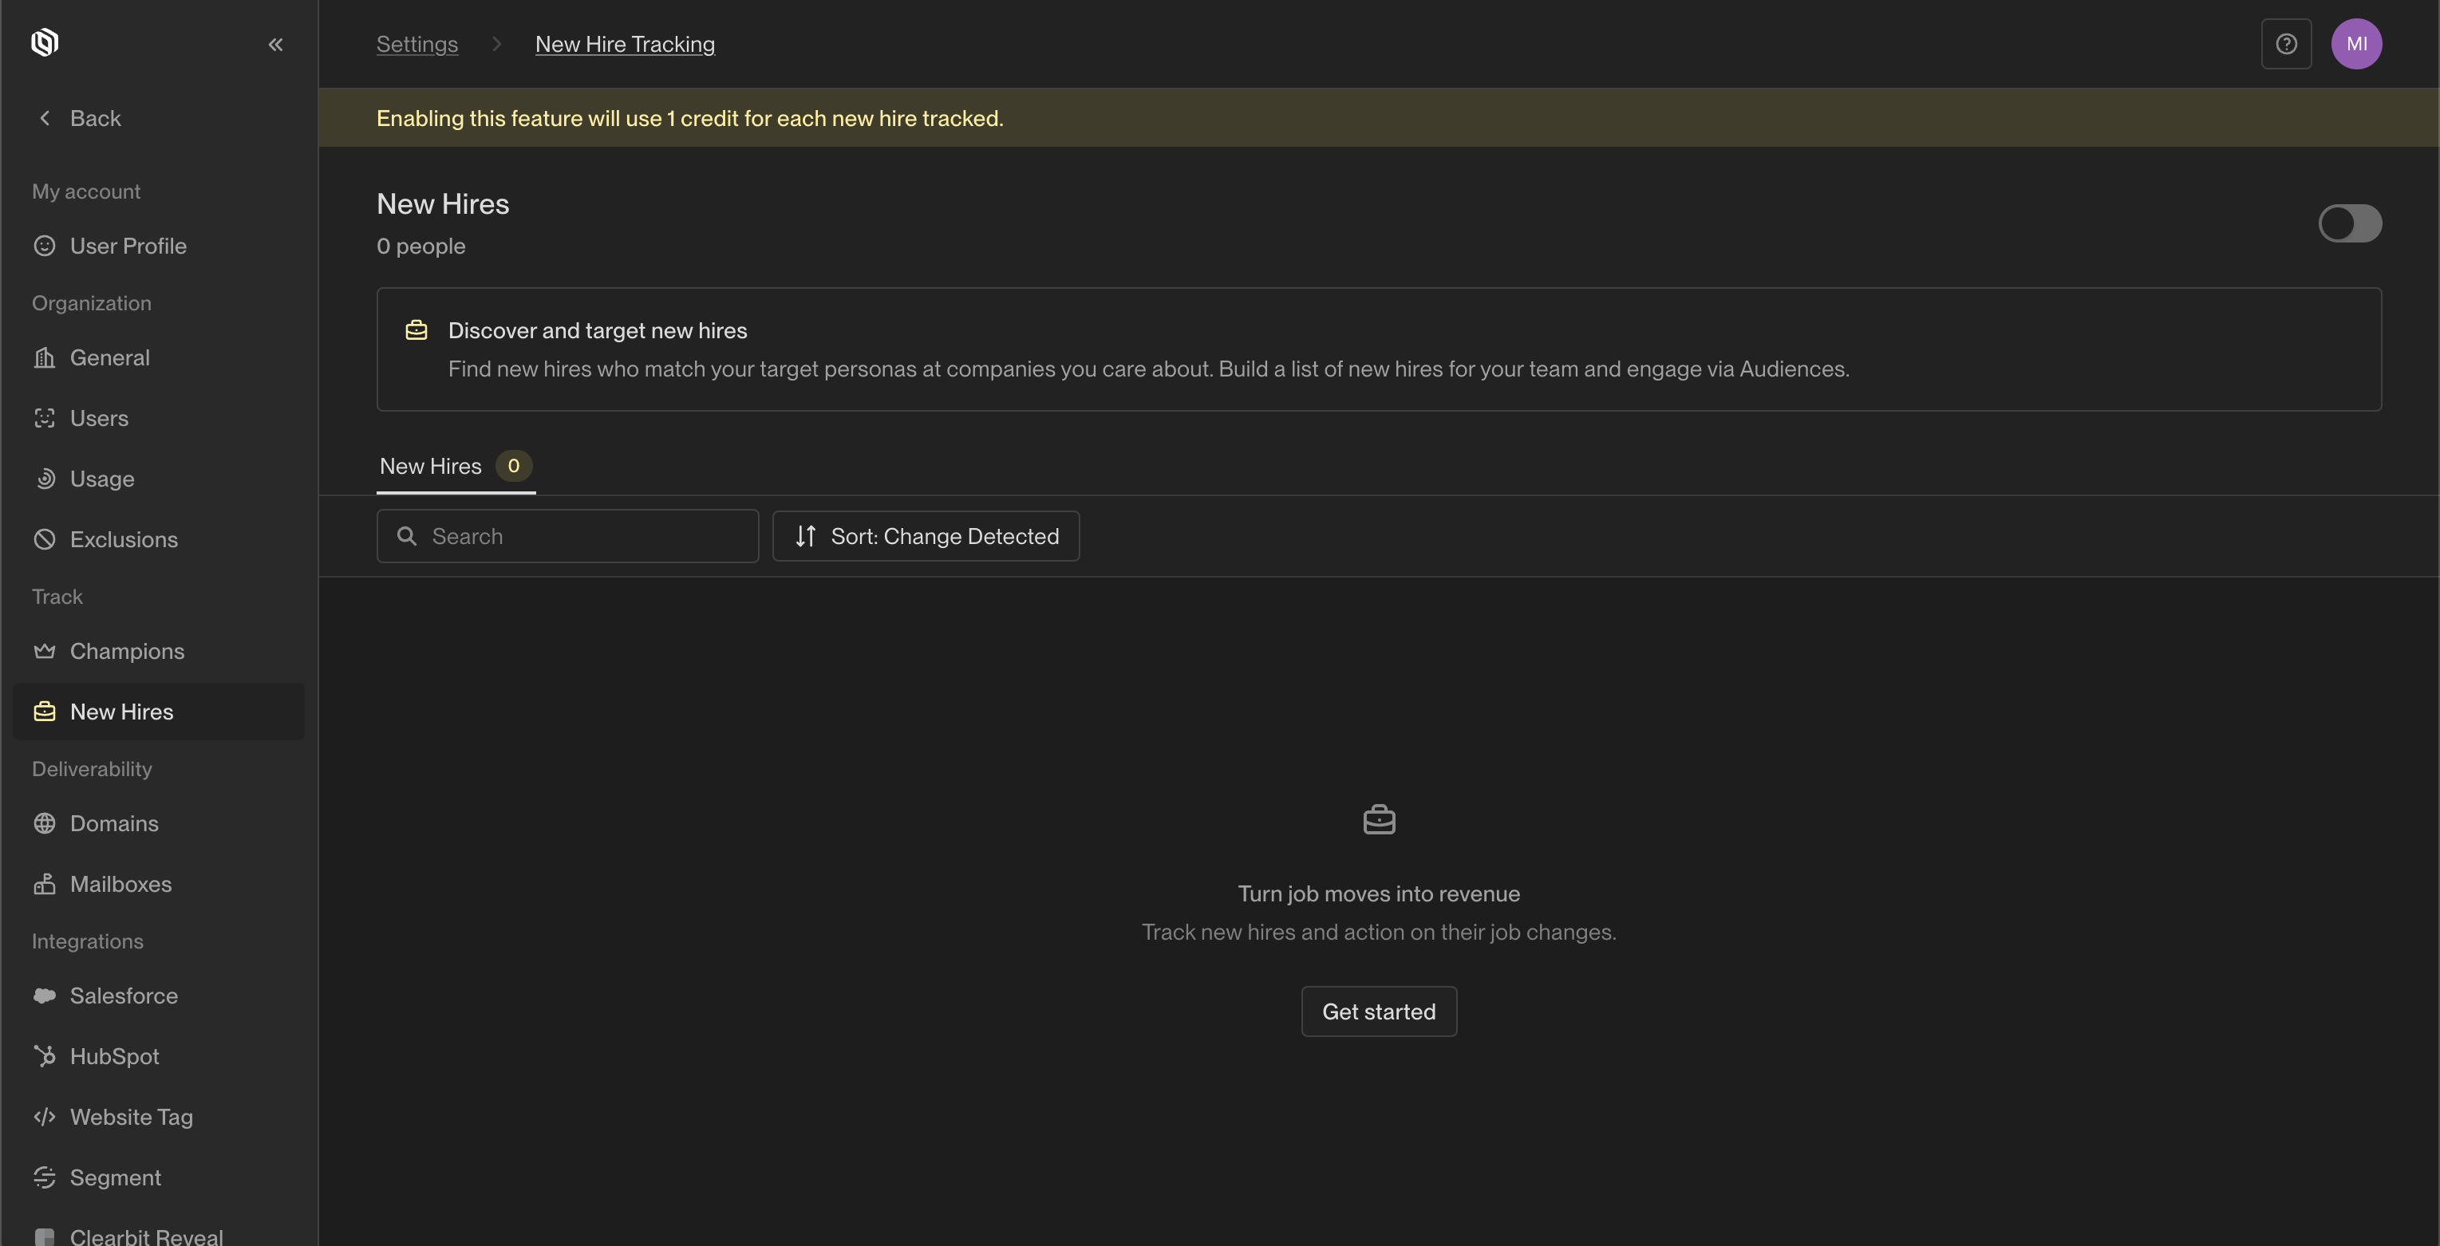The image size is (2440, 1246).
Task: Click the Back button label
Action: click(x=96, y=118)
